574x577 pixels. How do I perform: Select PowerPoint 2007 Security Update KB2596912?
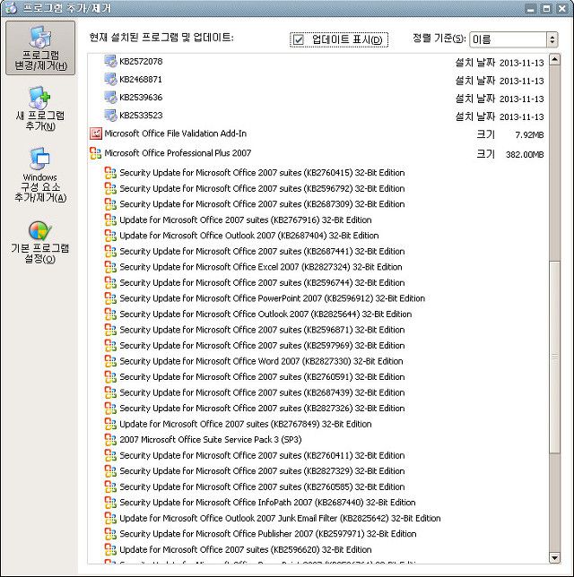(273, 298)
